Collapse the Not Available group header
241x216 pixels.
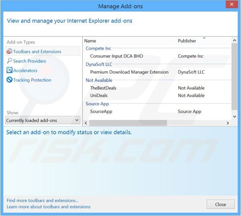point(99,80)
